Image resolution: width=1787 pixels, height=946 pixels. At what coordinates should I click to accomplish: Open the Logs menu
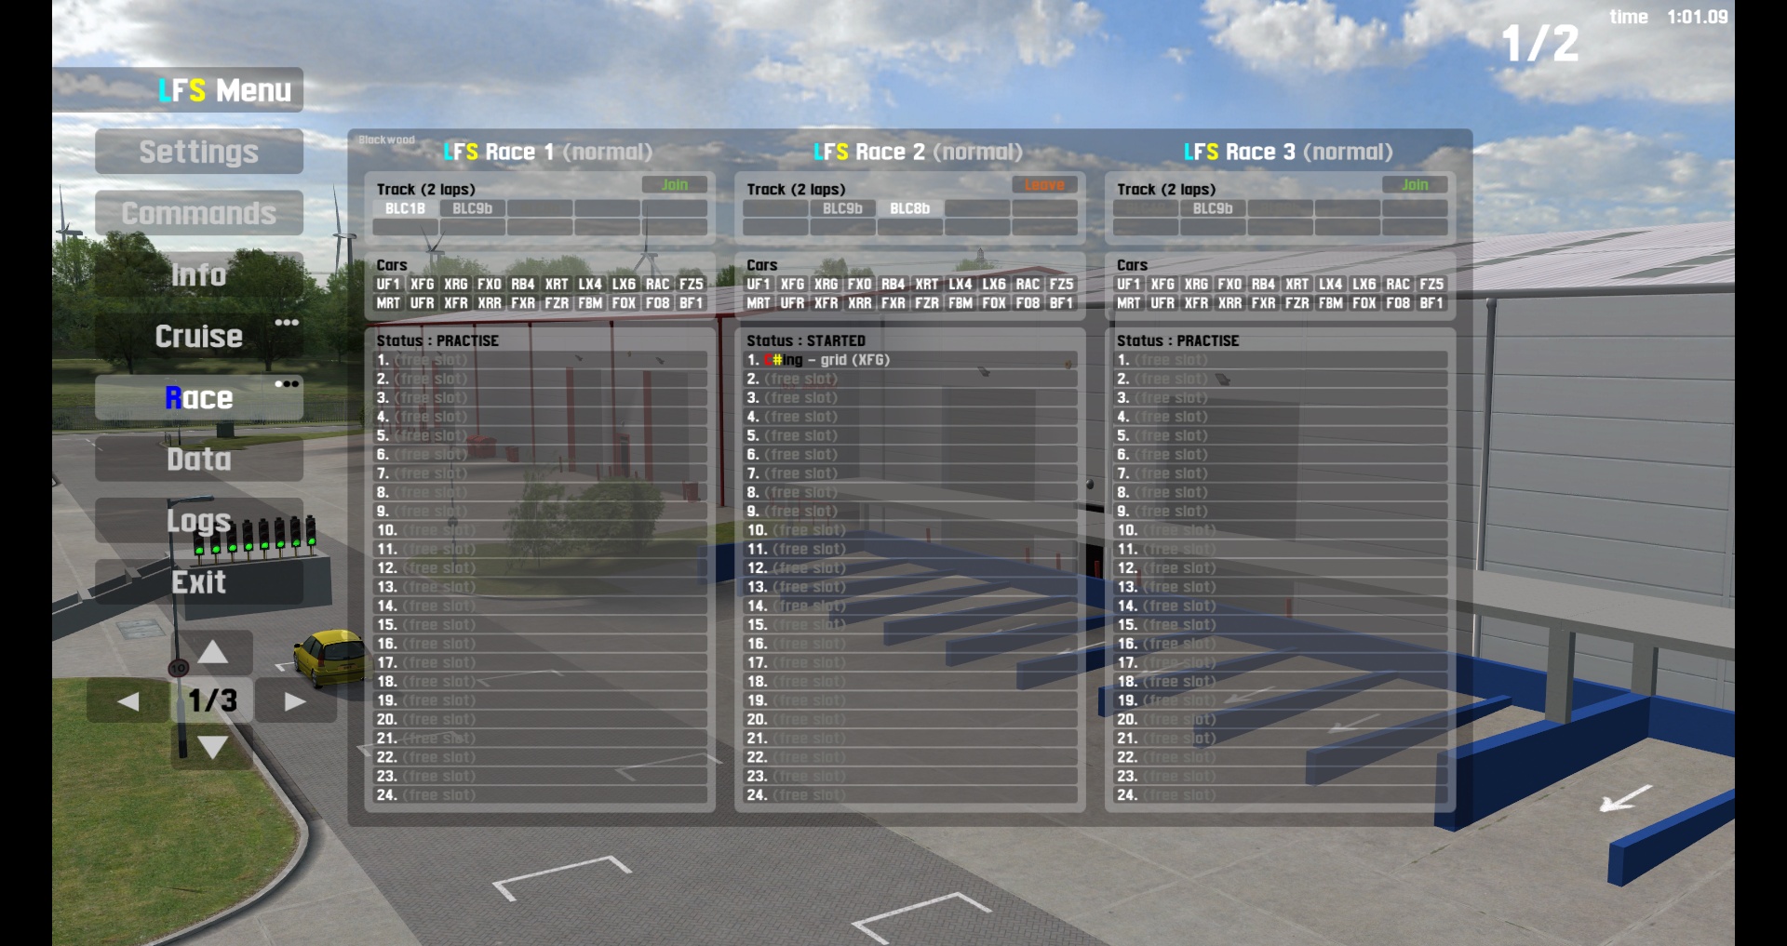pyautogui.click(x=199, y=520)
